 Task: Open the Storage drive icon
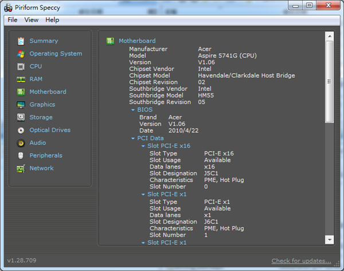(21, 117)
